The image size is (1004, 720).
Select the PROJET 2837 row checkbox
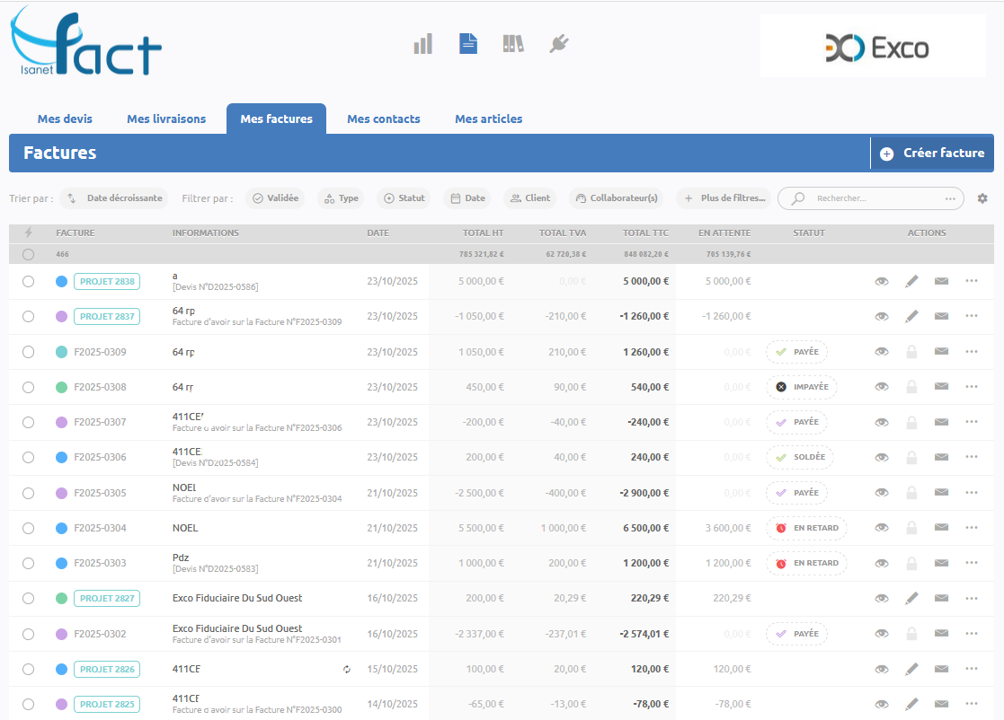[x=29, y=317]
